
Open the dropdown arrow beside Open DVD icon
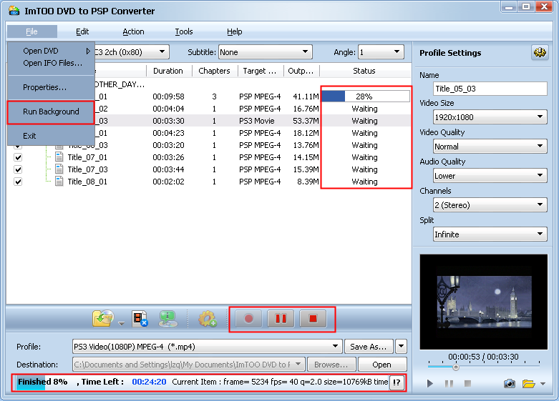[122, 323]
